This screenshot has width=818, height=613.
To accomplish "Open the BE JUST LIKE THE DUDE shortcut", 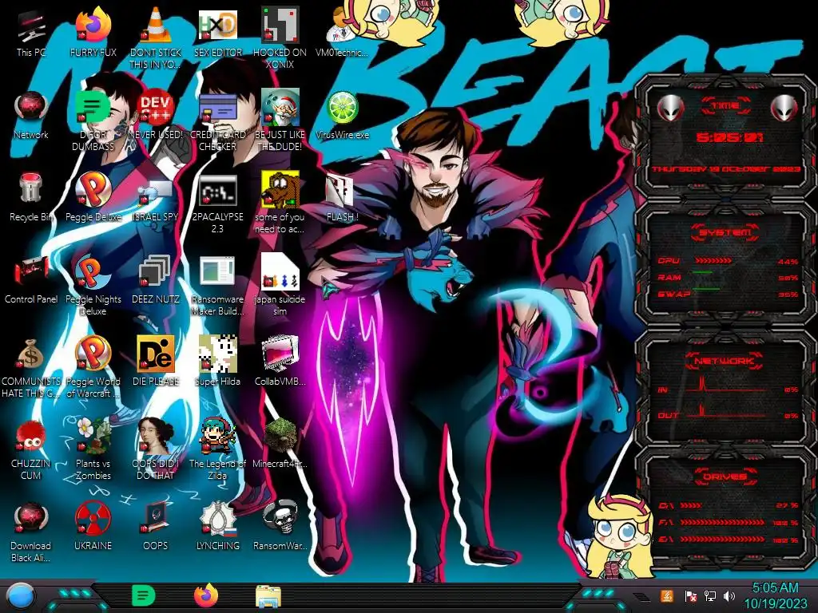I will [280, 120].
